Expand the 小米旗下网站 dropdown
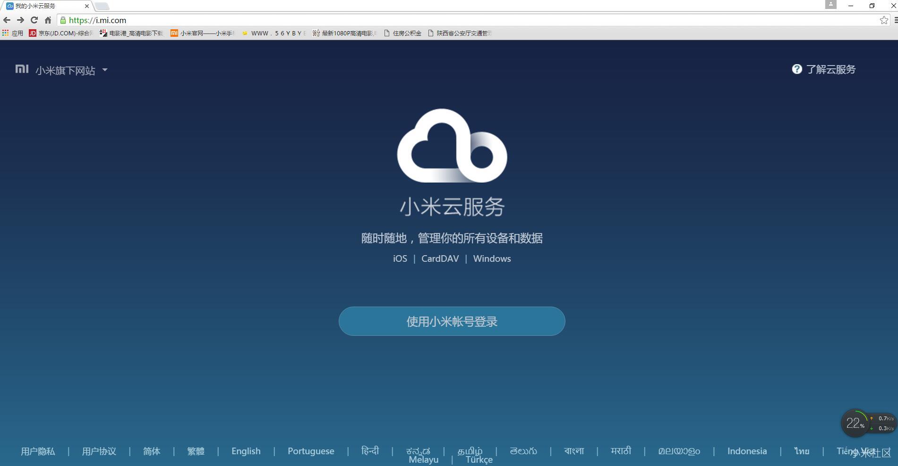Image resolution: width=898 pixels, height=466 pixels. coord(71,70)
